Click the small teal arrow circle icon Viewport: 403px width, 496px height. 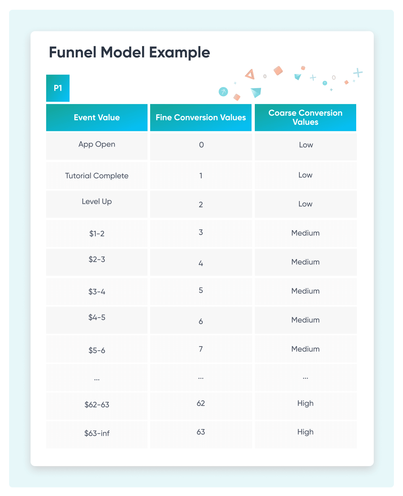tap(325, 83)
